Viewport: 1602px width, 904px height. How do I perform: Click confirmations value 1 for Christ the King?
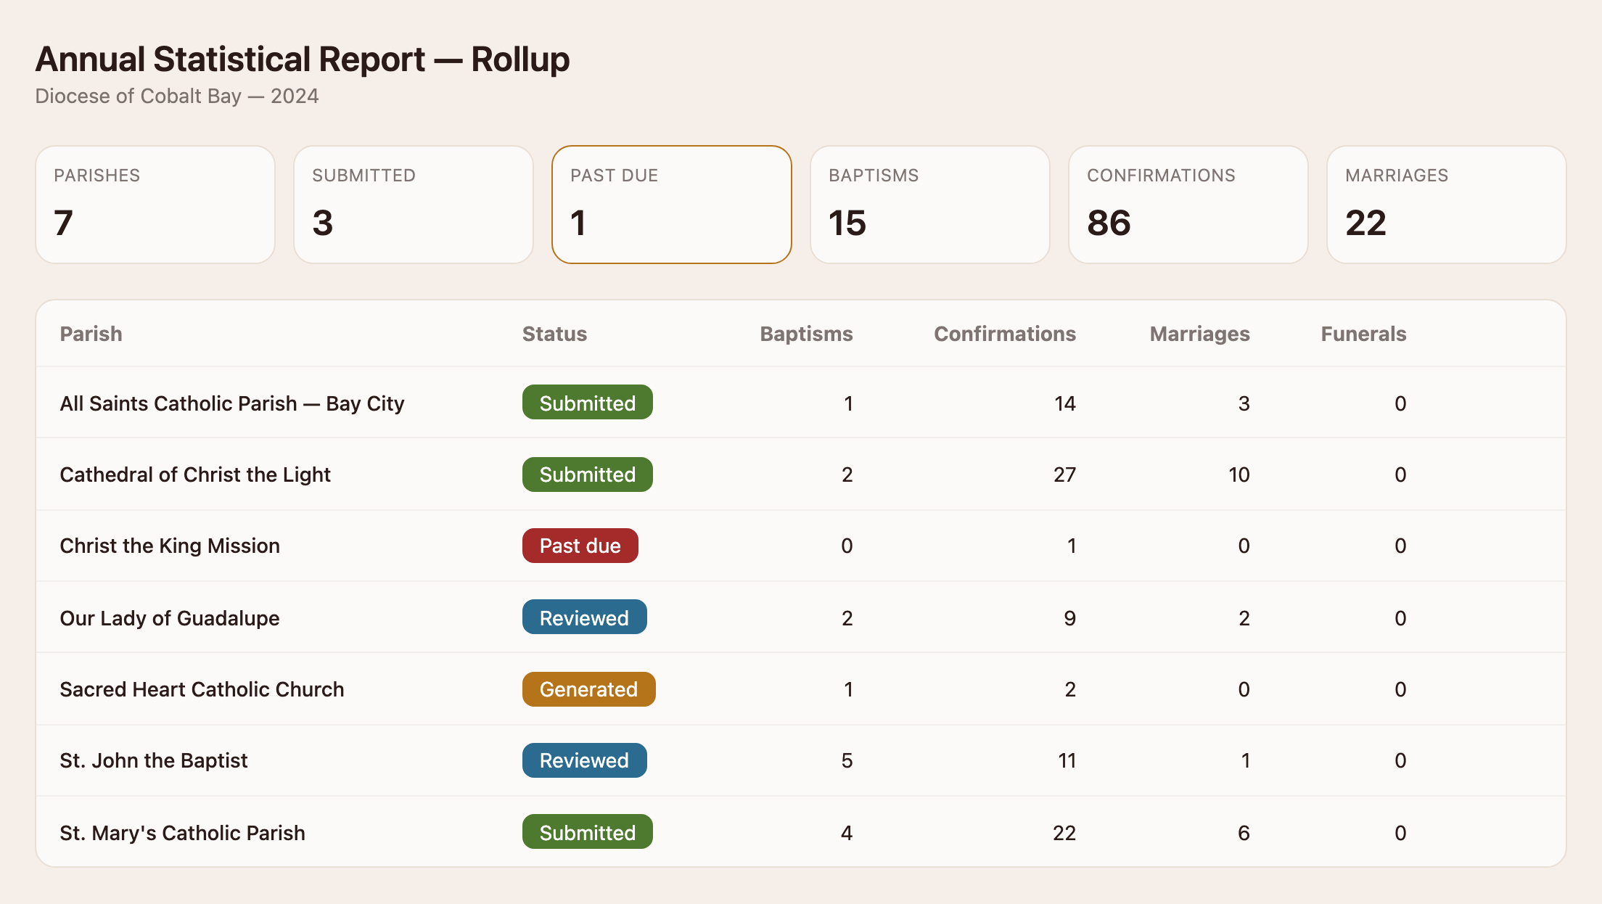click(x=1072, y=546)
